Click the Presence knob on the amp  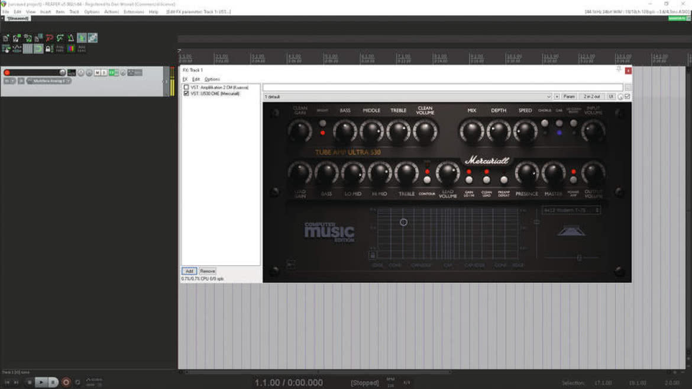(x=526, y=173)
